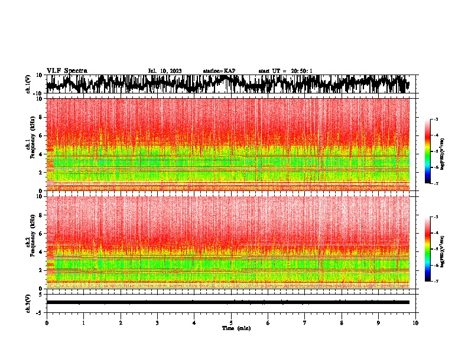Click tick label '0' on time axis
The height and width of the screenshot is (362, 468).
pyautogui.click(x=47, y=323)
